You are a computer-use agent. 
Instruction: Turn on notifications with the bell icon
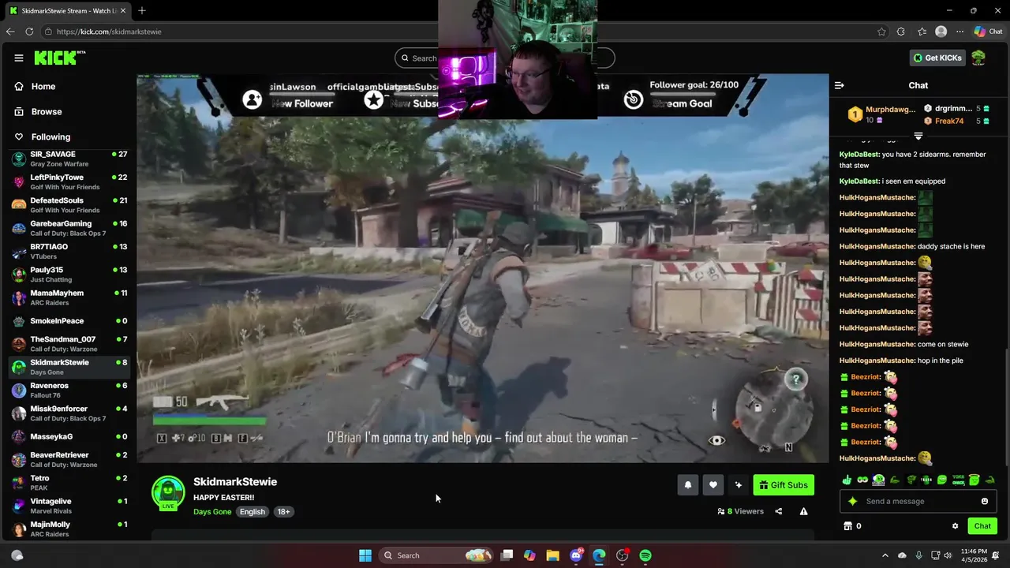tap(687, 485)
